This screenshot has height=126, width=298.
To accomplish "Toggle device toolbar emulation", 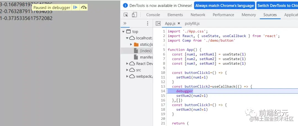I will [x=134, y=15].
